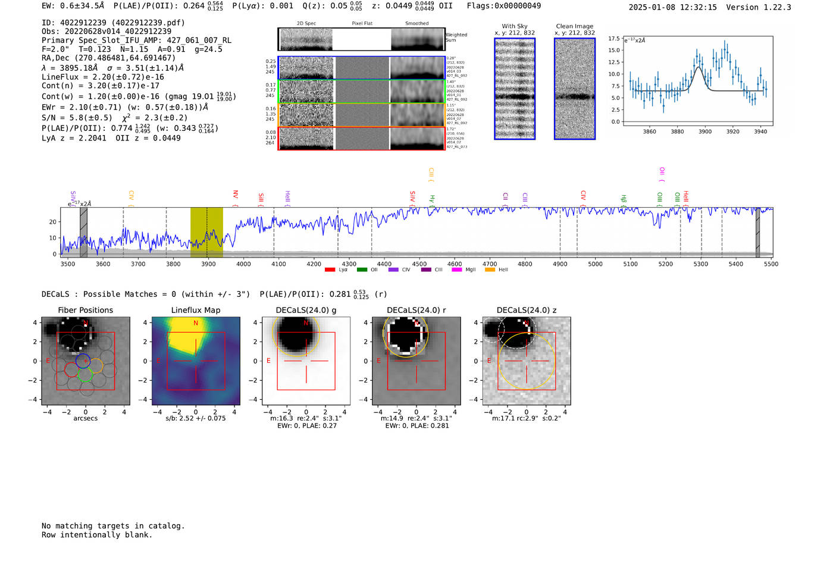Click the purple HeII marker near 4120 Å
This screenshot has width=833, height=567.
(x=287, y=198)
